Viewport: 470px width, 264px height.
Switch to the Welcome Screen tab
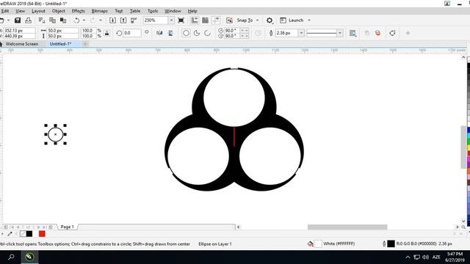coord(22,44)
